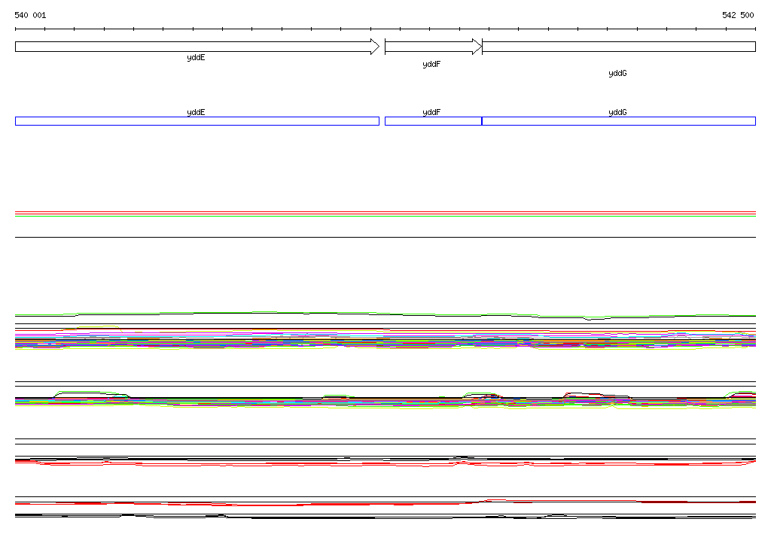Click the blue yddE annotation box
Viewport: 771px width, 537px height.
(x=197, y=121)
